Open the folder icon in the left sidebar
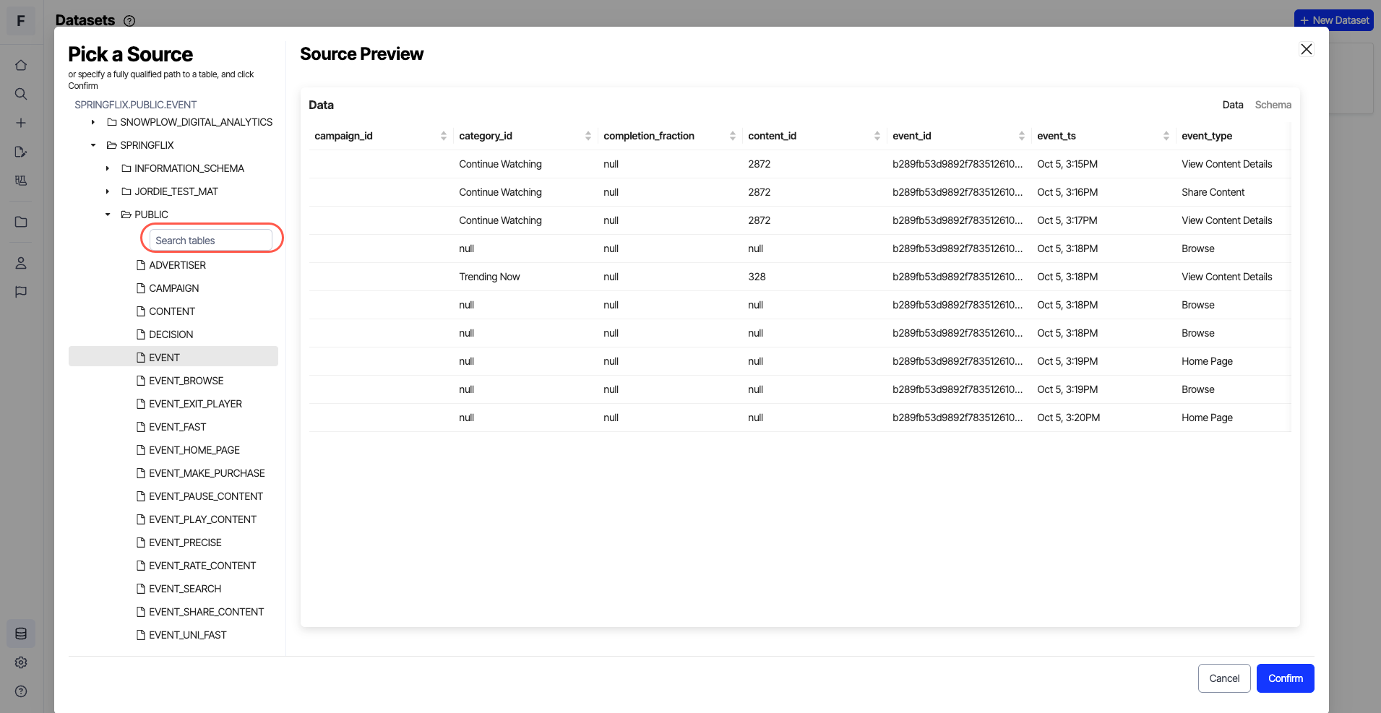This screenshot has height=713, width=1381. tap(21, 222)
